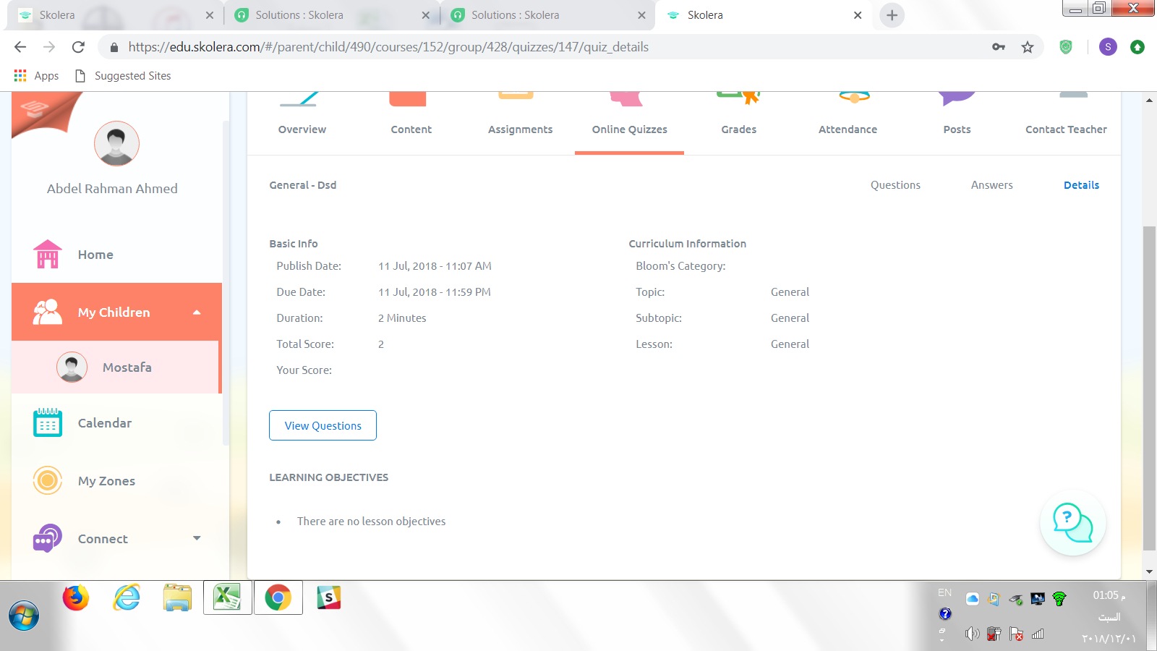Click the green Chrome update icon
The width and height of the screenshot is (1157, 651).
1137,47
